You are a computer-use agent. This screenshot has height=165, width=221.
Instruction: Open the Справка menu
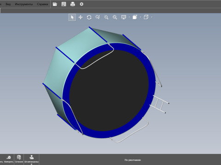42,4
